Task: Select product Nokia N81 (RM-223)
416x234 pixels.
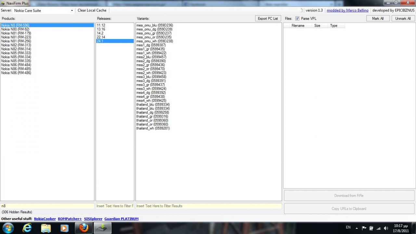Action: coord(47,37)
